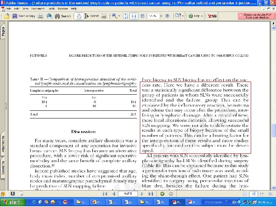Click the language indicator EN in tray
Viewport: 276px width, 207px height.
coord(234,202)
